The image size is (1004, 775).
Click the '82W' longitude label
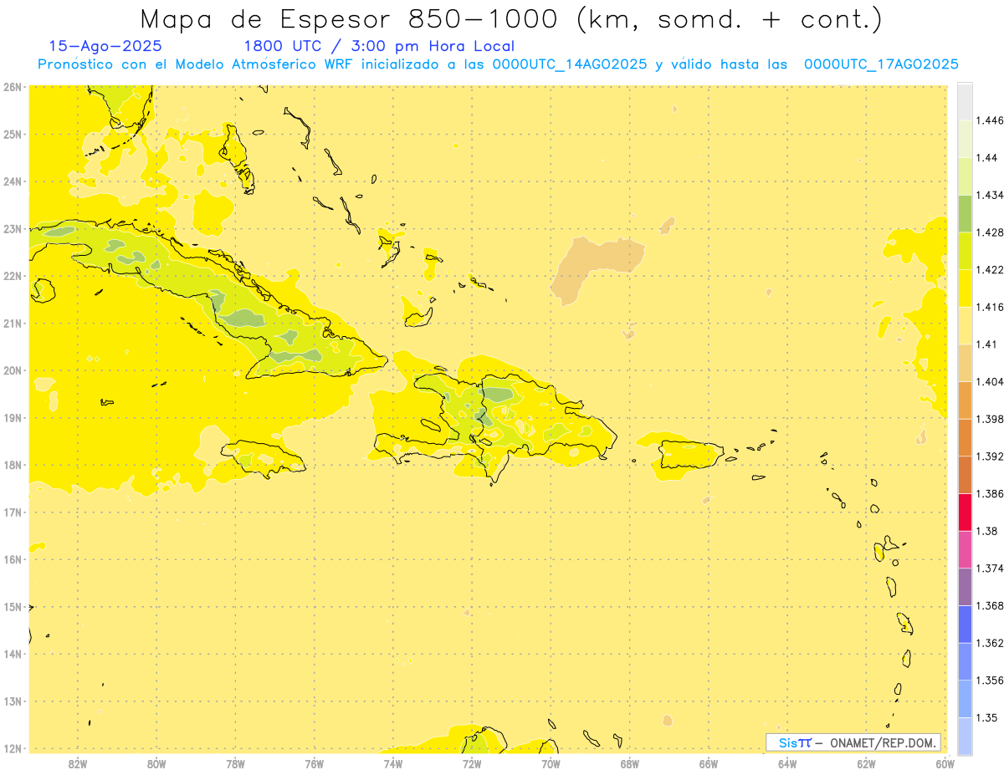click(77, 763)
